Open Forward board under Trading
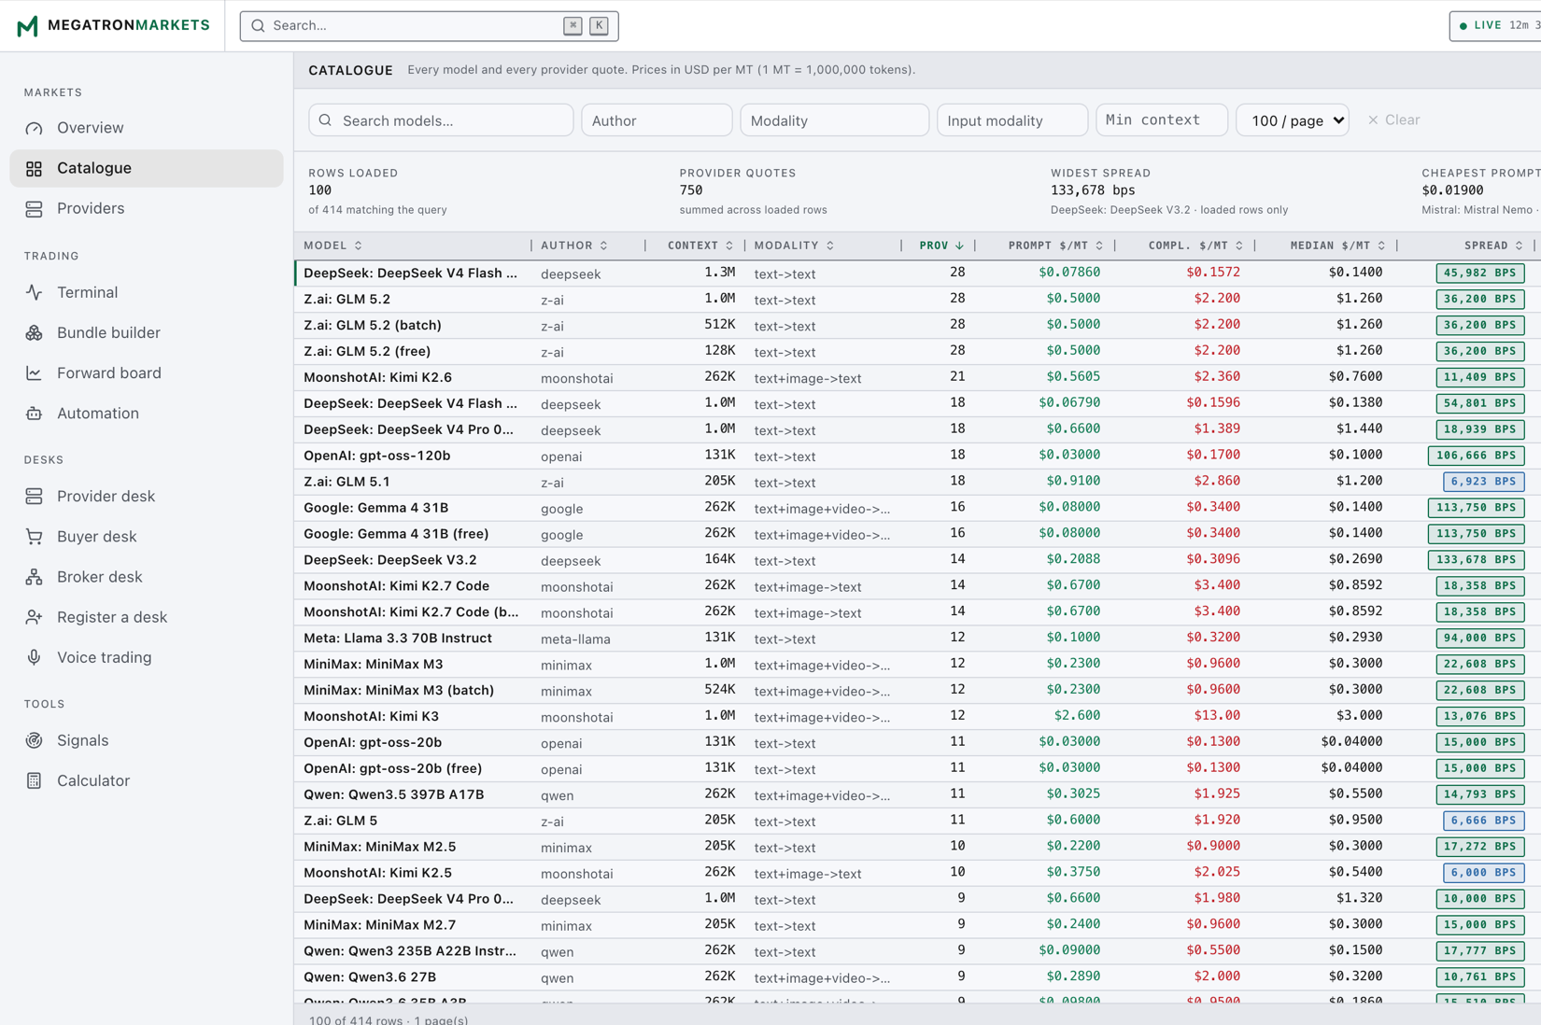 click(x=147, y=372)
